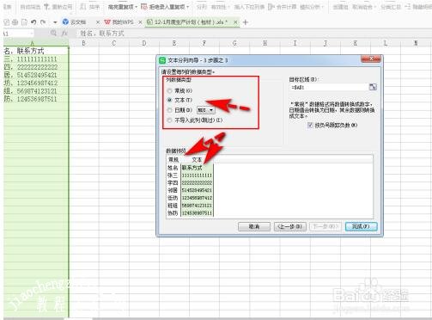Switch to the 我的WPS tab
Screen dimensions: 432x320
(123, 22)
